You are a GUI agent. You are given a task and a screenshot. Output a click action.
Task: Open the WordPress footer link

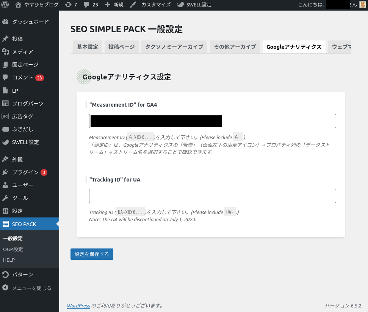78,306
